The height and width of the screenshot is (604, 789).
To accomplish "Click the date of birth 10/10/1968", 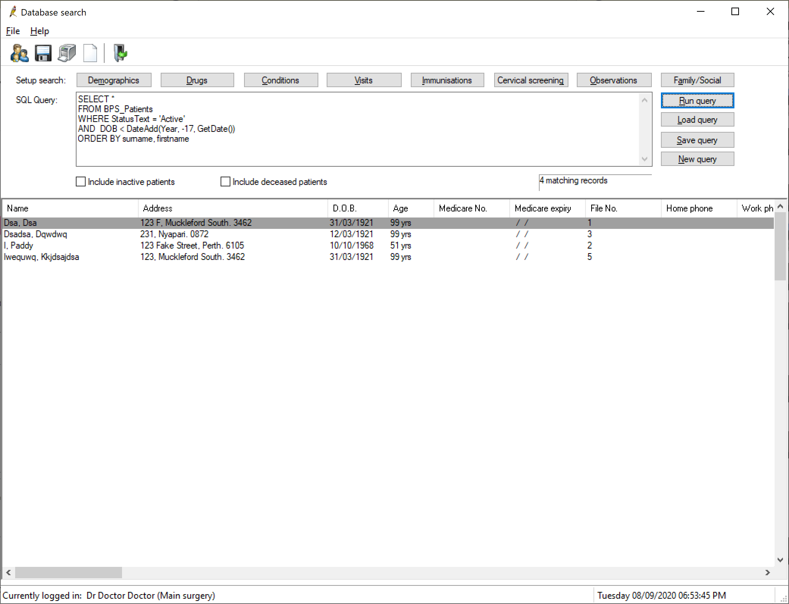I will click(352, 246).
